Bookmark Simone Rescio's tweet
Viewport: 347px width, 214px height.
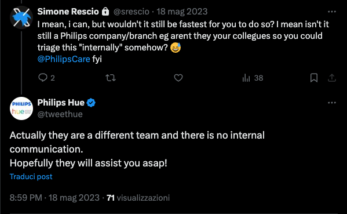314,78
